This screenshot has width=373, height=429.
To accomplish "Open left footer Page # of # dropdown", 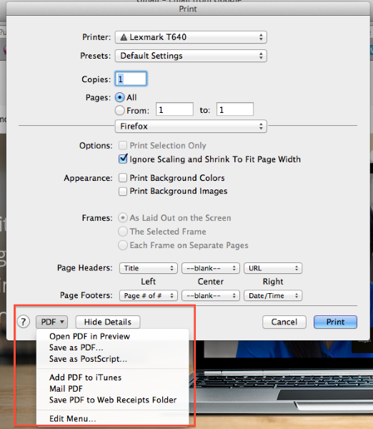I will 149,295.
